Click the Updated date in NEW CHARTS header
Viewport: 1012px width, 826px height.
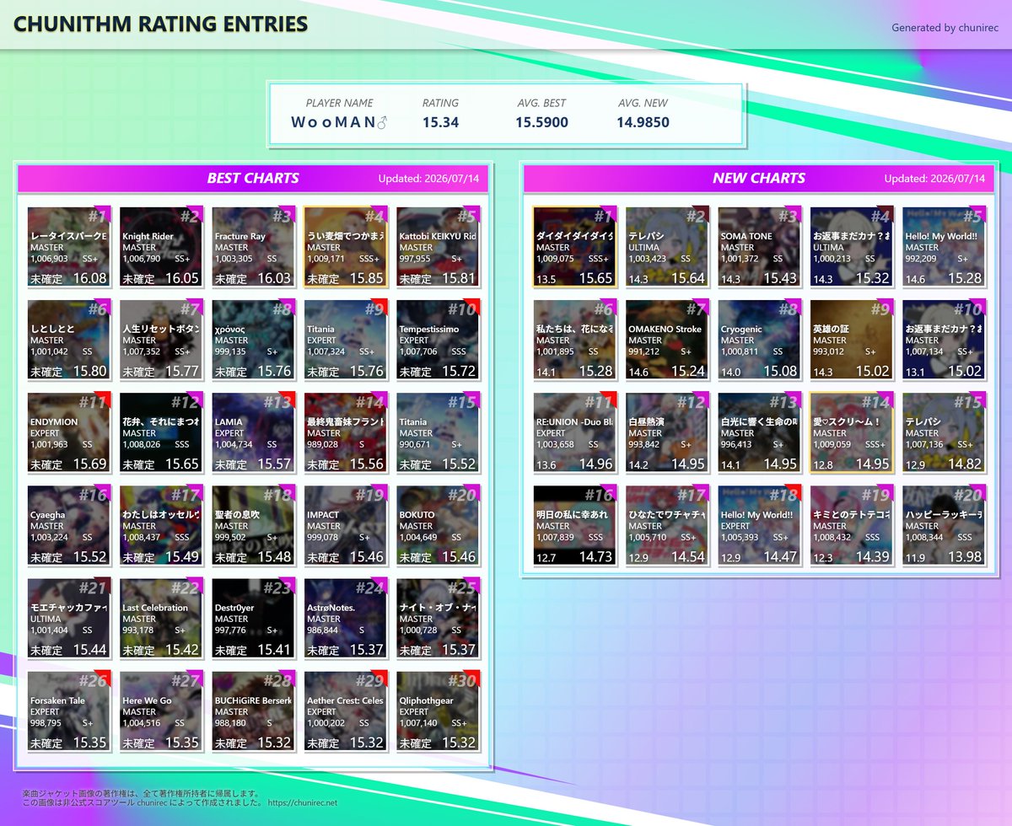point(934,179)
